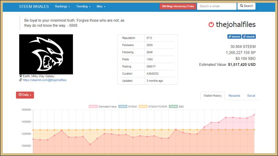The image size is (278, 156).
Task: Click the Search button
Action: pos(246,6)
